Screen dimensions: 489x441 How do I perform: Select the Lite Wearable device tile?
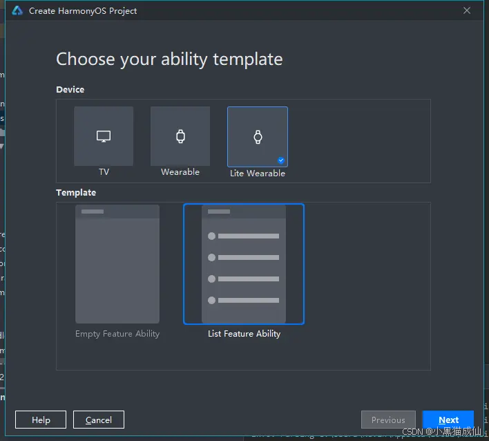tap(258, 137)
